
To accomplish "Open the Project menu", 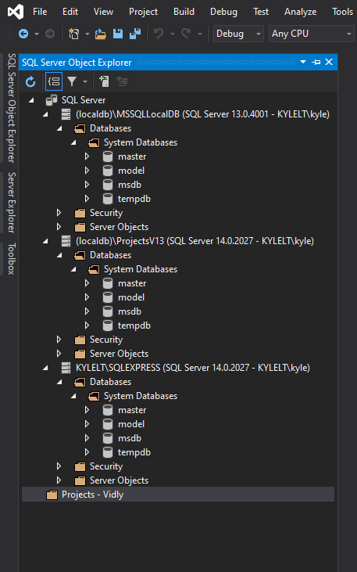I will click(144, 12).
